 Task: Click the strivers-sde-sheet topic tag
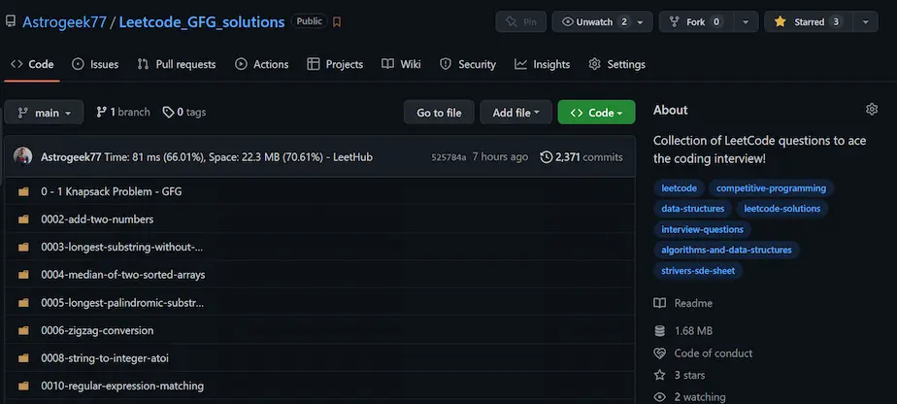tap(698, 270)
